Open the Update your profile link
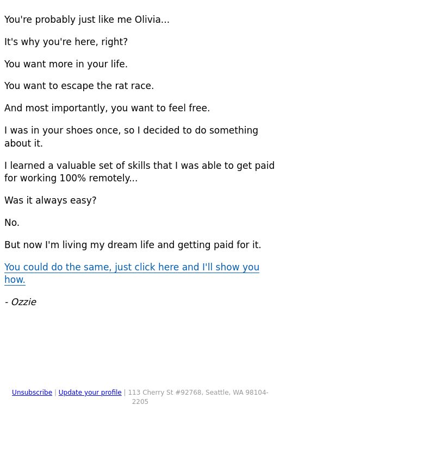This screenshot has width=435, height=449. (x=90, y=393)
